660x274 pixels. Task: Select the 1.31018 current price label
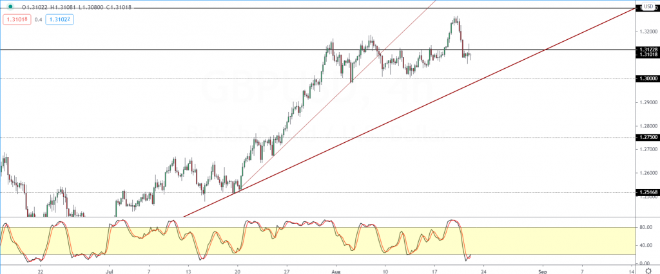648,55
